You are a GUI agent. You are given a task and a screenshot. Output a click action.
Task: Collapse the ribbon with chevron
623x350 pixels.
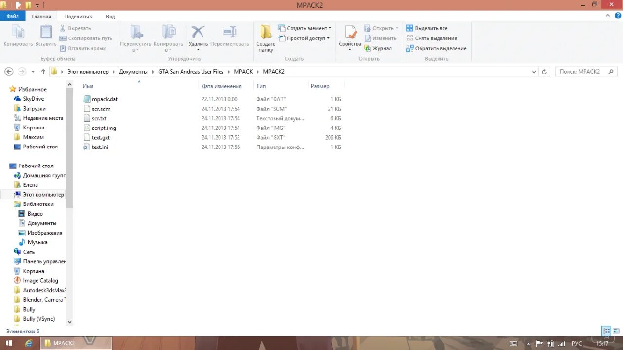tap(607, 16)
